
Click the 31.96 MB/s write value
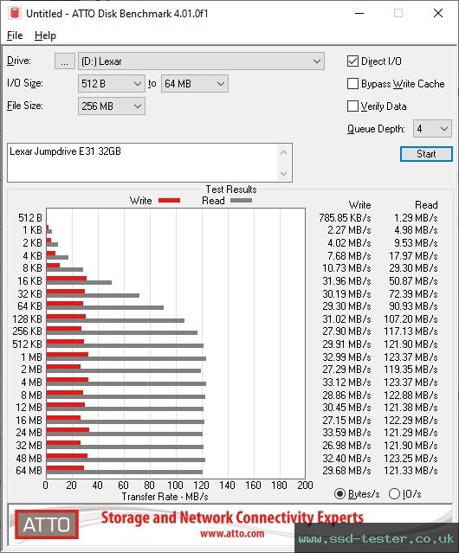(346, 281)
